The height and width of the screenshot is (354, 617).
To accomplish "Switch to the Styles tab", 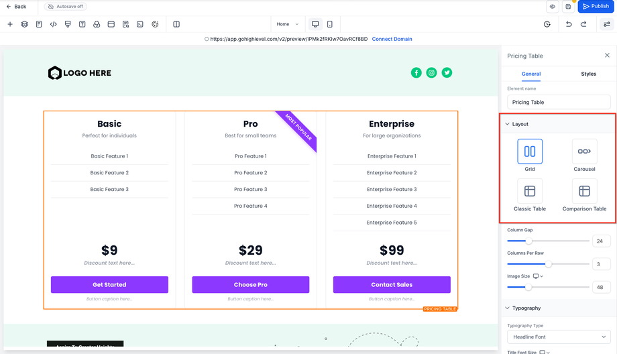I will pos(588,74).
